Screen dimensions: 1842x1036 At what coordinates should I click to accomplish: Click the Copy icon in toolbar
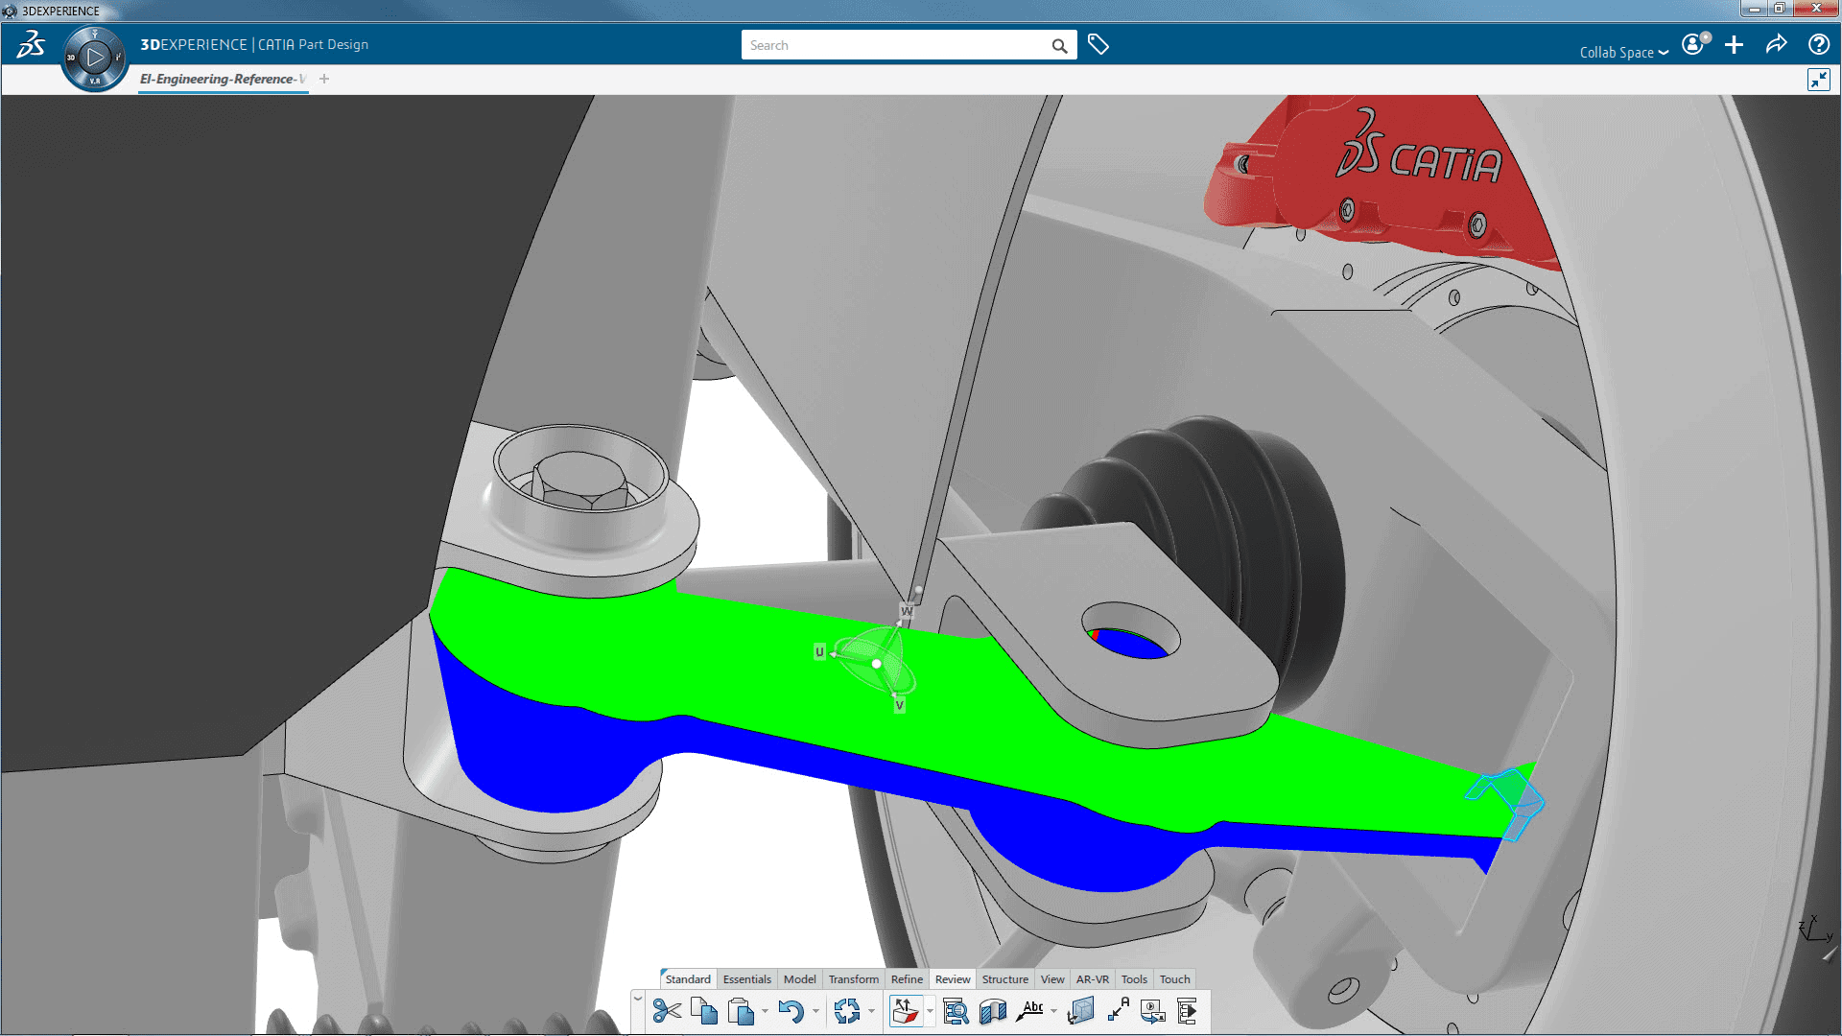tap(703, 1011)
